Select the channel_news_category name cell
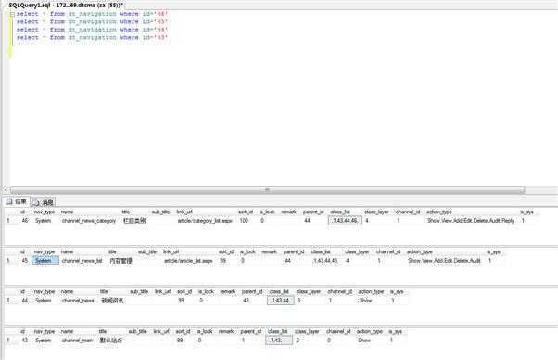 tap(89, 221)
